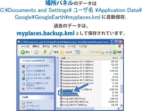Viewport: 142px width, 111px height.
Task: Select nrt_db_20071205_PR.kmz file
Action: click(74, 99)
